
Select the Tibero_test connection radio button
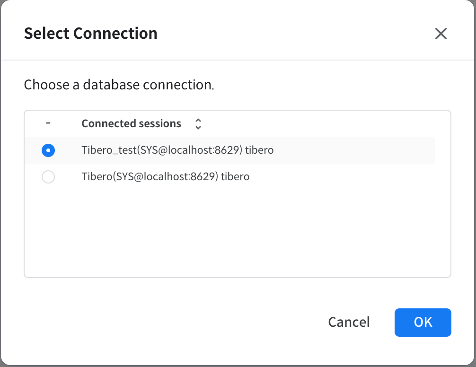coord(48,150)
